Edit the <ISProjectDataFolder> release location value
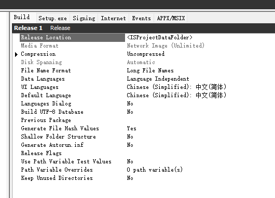The image size is (275, 198). tap(160, 37)
